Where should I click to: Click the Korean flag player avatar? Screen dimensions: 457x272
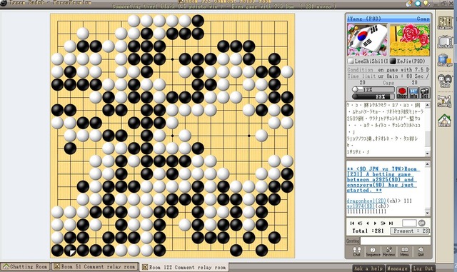(x=367, y=40)
